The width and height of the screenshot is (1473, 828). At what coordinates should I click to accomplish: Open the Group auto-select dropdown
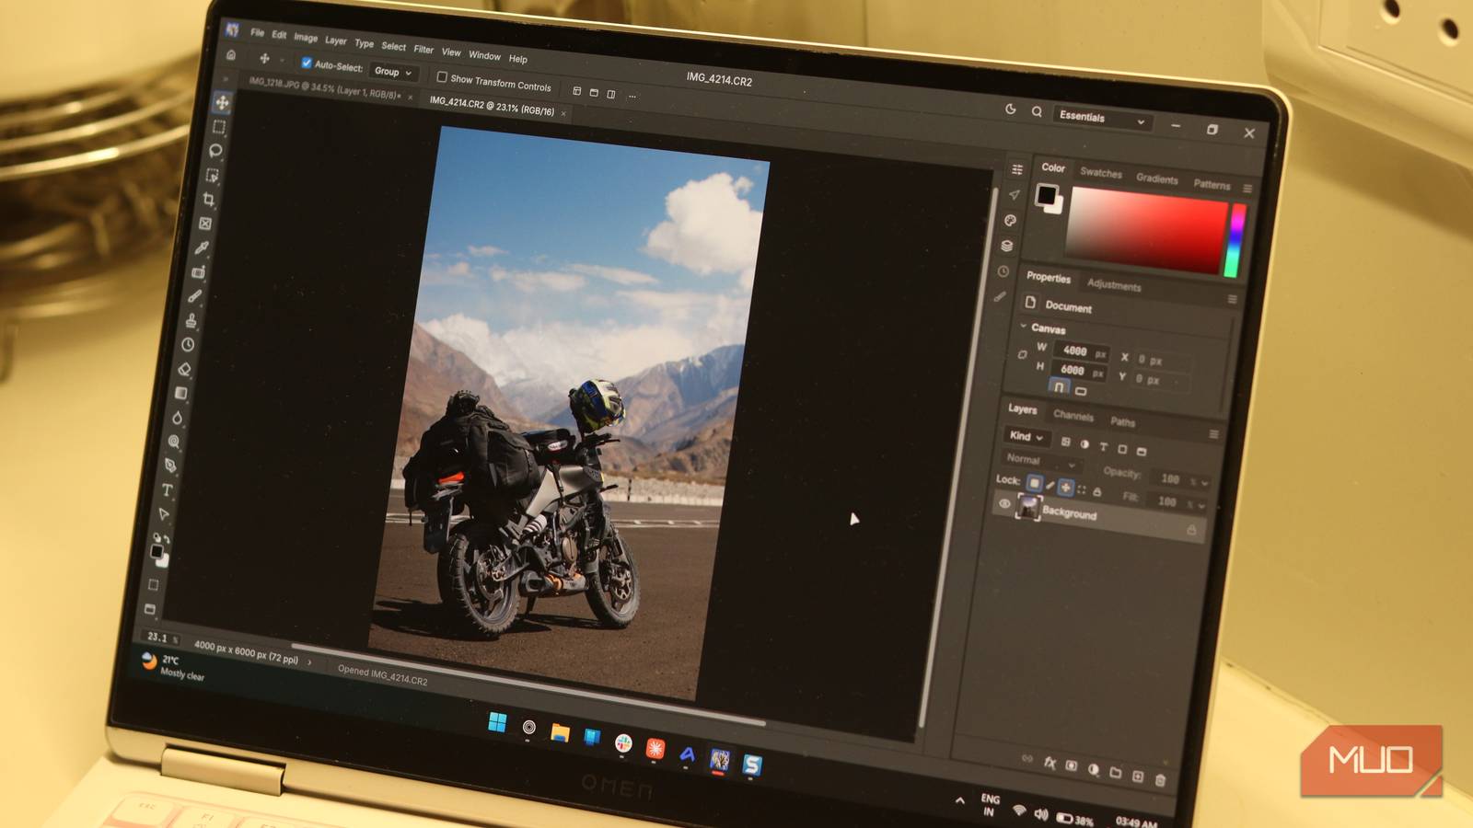[x=393, y=72]
